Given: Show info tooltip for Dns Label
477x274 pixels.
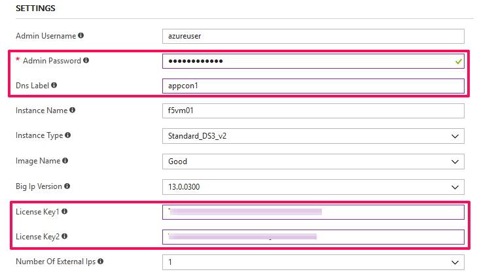Looking at the screenshot, I should pos(54,85).
